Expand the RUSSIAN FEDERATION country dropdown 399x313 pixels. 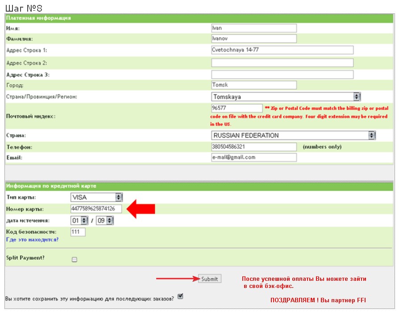pyautogui.click(x=293, y=135)
